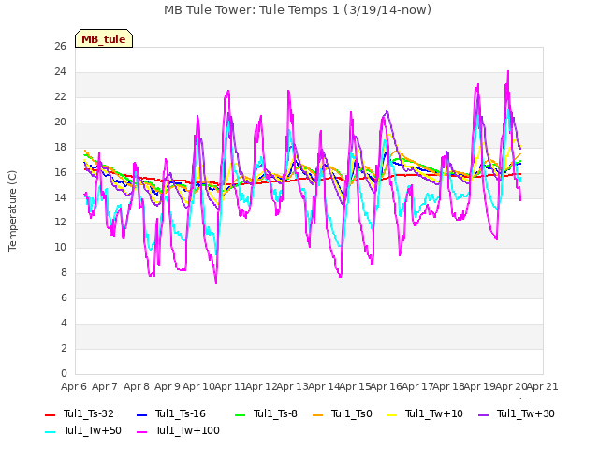The image size is (599, 449).
Task: Select the Tul1_Ts-16 legend label
Action: 181,413
